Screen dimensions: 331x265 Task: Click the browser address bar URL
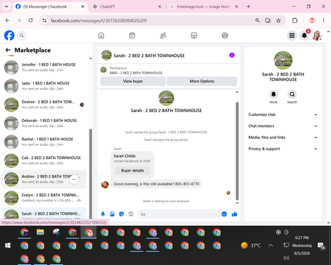click(x=99, y=21)
